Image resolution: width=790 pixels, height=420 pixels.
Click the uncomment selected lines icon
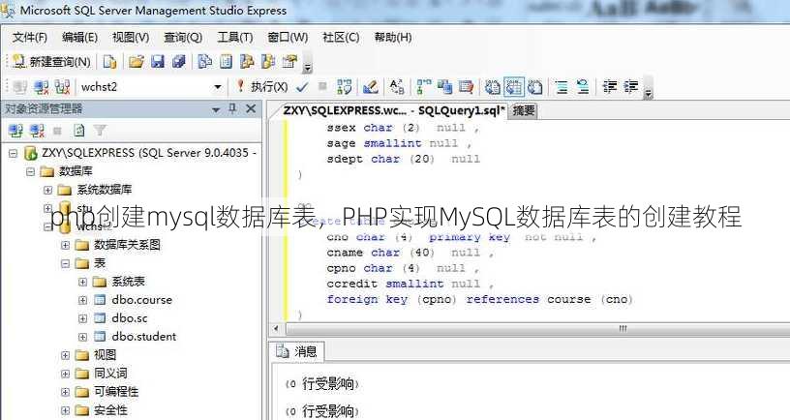[583, 87]
